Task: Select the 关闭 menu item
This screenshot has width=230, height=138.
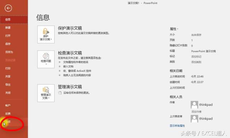Action: coord(14,92)
